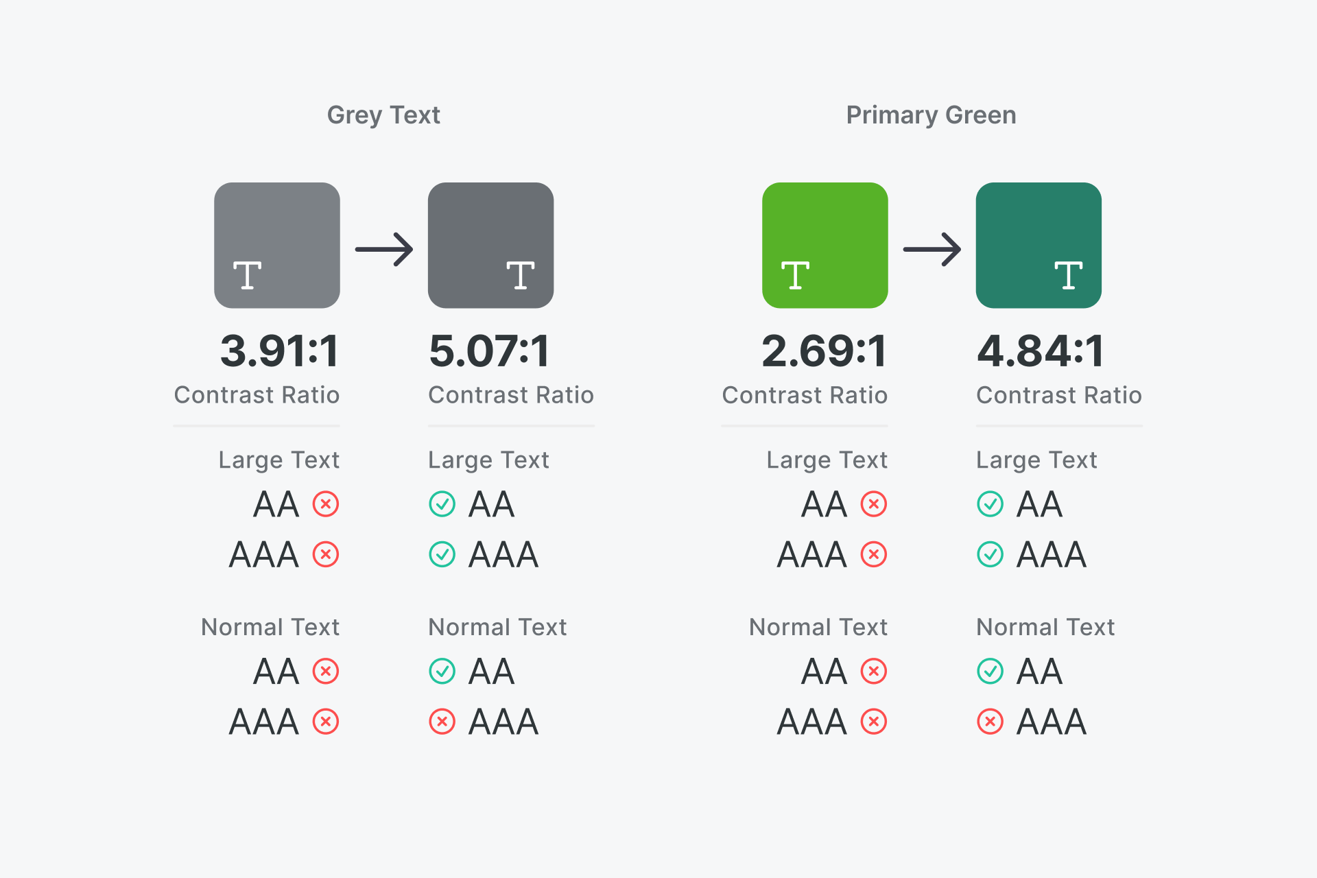Click the Grey Text heading

(x=383, y=115)
